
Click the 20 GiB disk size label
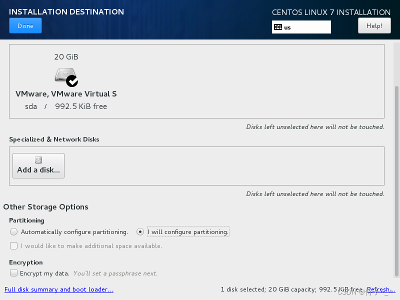(x=66, y=56)
